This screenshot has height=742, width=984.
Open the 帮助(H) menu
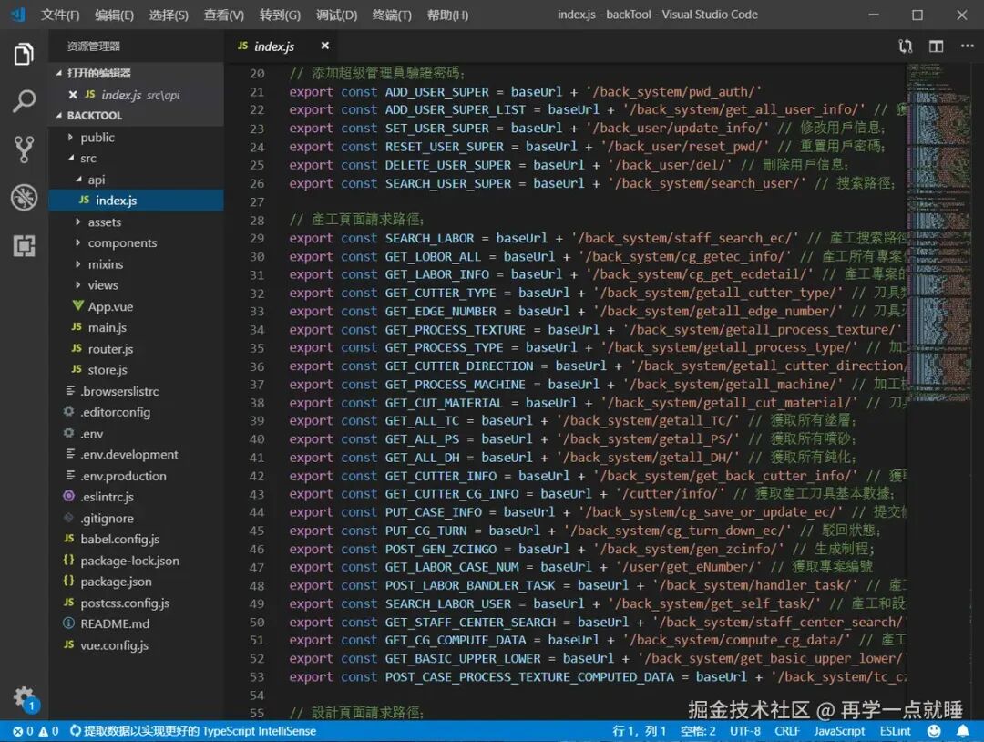coord(447,15)
